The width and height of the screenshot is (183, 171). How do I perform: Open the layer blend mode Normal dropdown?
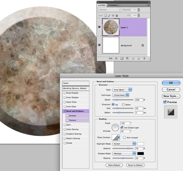click(110, 10)
